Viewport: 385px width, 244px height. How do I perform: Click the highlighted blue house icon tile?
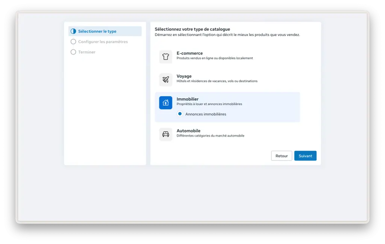[165, 102]
